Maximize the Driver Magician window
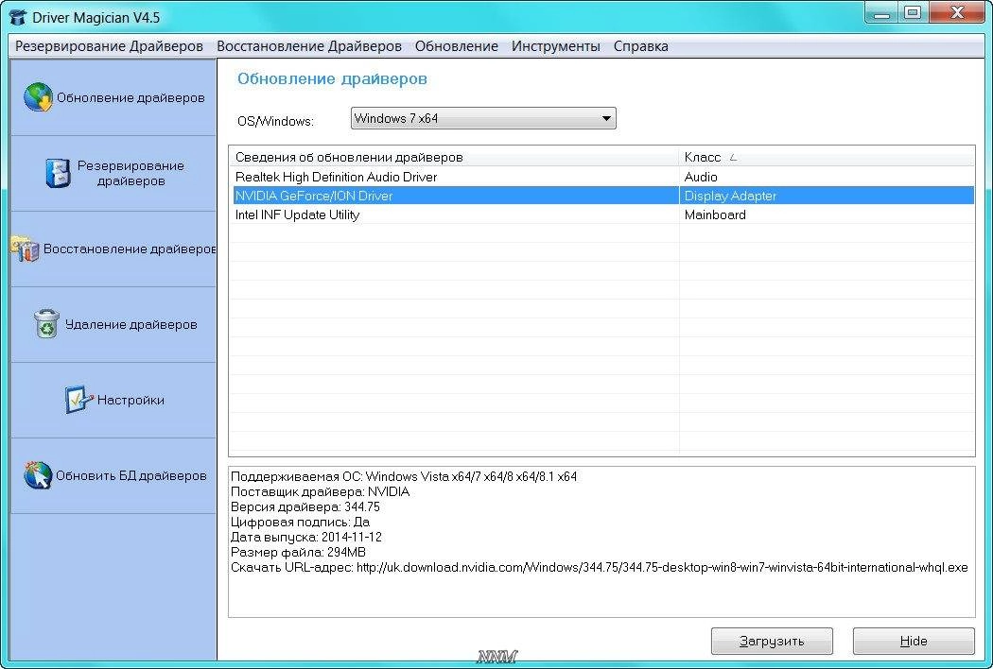 coord(913,12)
